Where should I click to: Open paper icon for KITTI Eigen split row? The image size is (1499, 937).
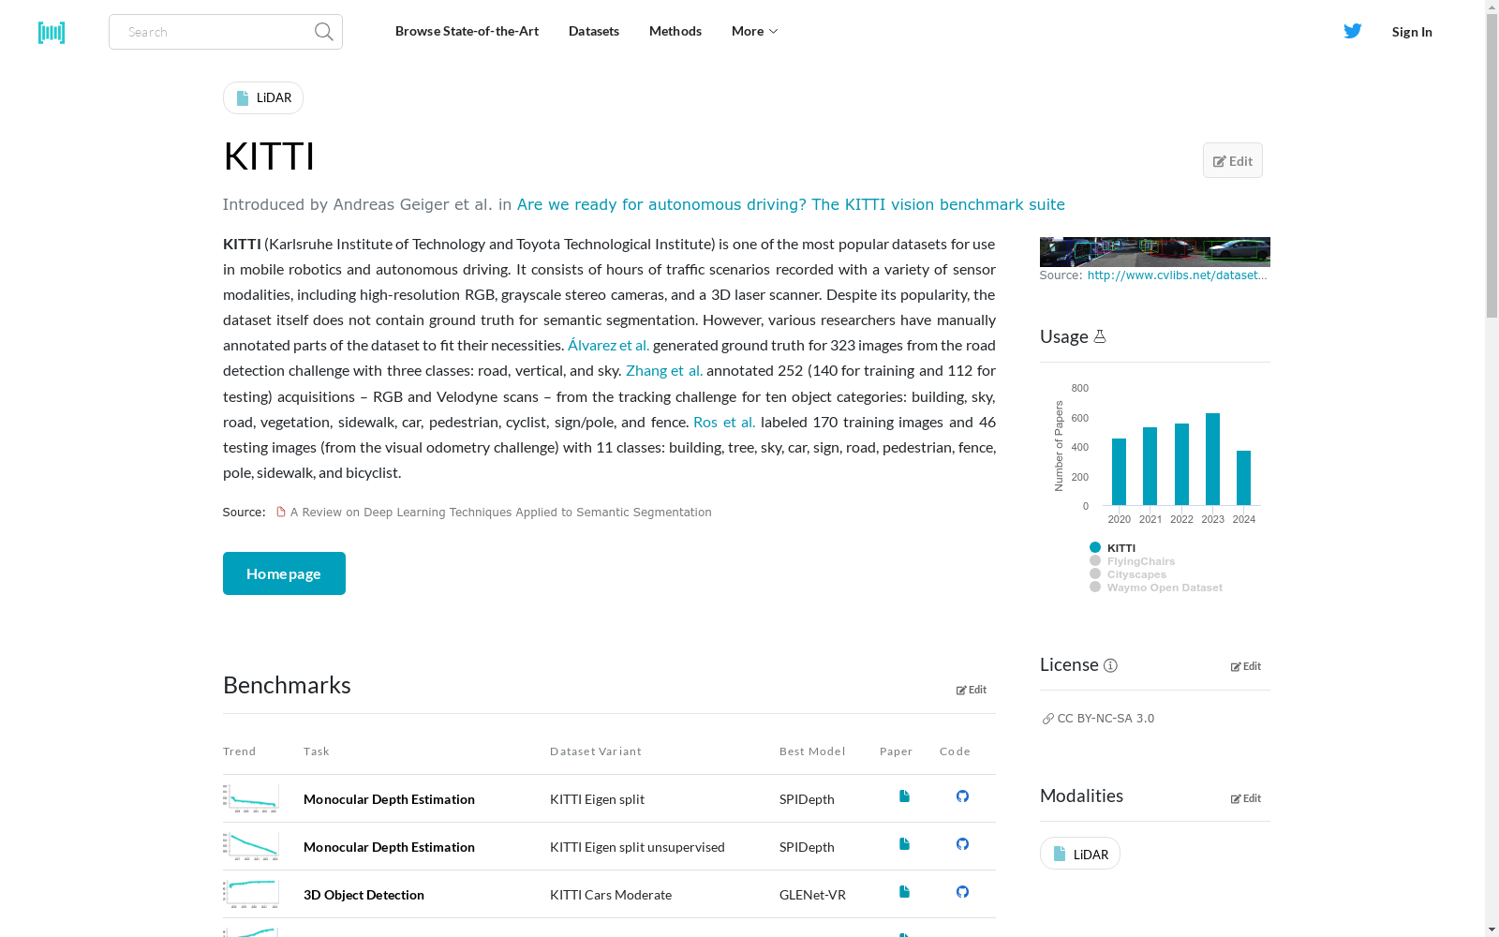pos(904,796)
